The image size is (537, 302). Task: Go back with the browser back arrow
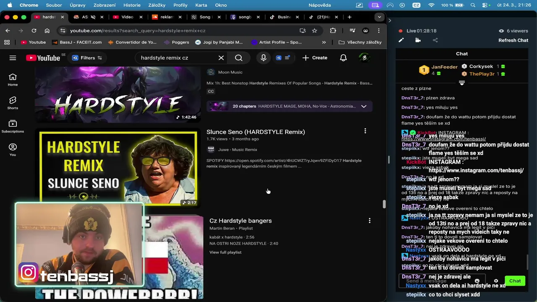8,31
